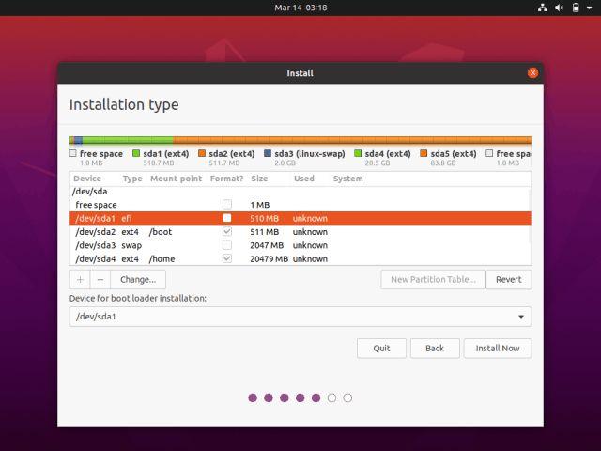The width and height of the screenshot is (601, 451).
Task: Toggle format checkbox for /dev/sda1 row
Action: (x=227, y=218)
